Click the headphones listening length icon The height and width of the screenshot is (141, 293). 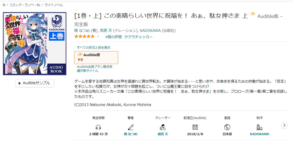pyautogui.click(x=98, y=127)
